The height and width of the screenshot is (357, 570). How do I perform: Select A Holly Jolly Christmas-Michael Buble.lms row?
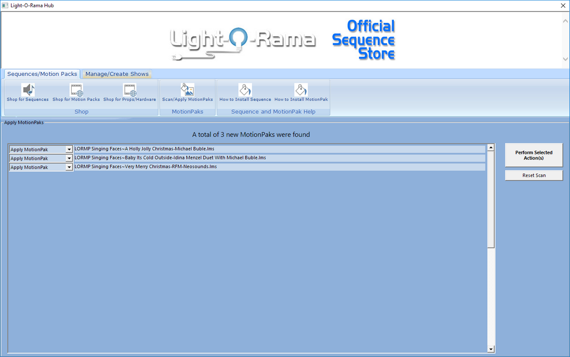click(x=279, y=149)
